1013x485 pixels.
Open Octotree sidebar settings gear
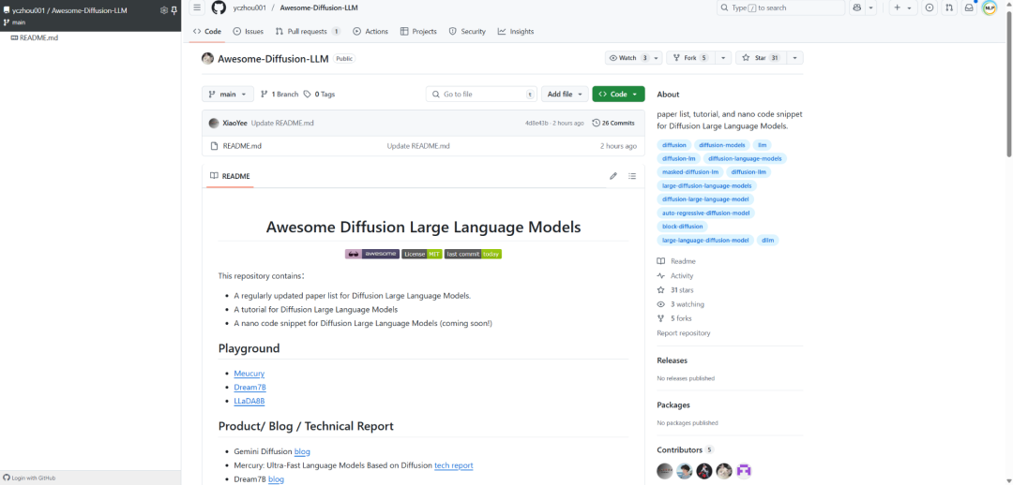(163, 10)
